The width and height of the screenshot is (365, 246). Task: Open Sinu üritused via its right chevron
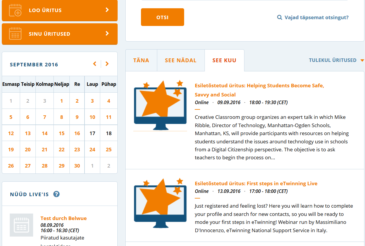tap(107, 34)
